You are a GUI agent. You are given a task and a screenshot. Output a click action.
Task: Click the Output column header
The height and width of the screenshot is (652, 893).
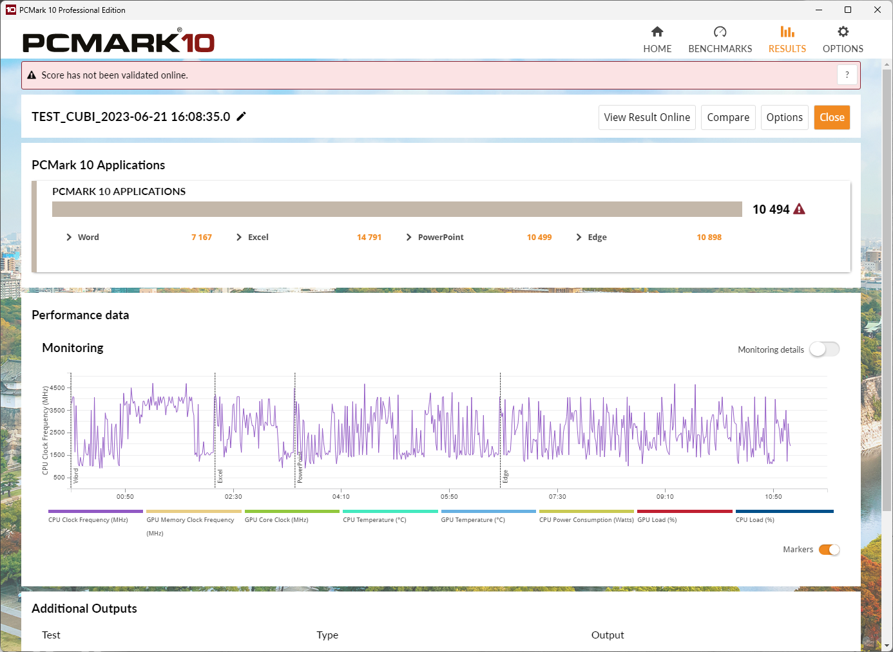(x=608, y=635)
